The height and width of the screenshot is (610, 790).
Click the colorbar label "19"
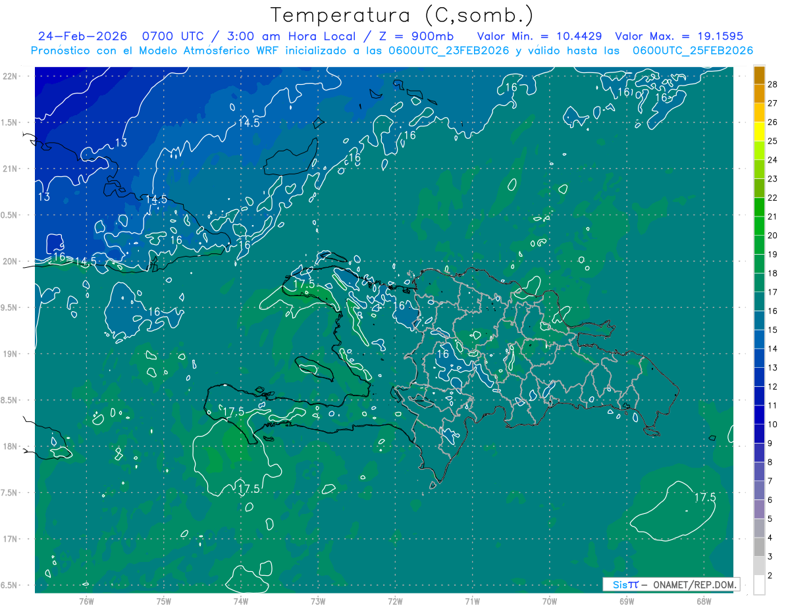pos(772,255)
